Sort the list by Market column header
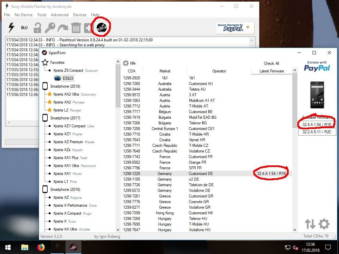339x254 pixels. pyautogui.click(x=165, y=71)
